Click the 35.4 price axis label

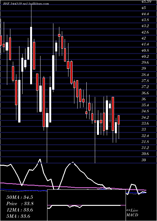tap(145, 105)
